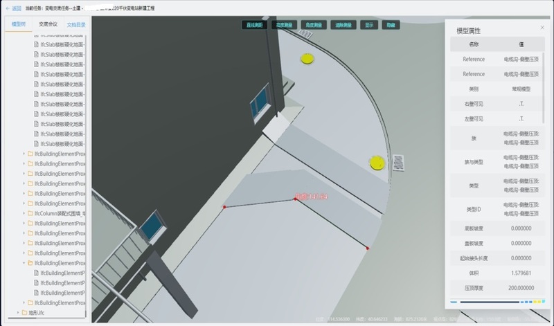The height and width of the screenshot is (326, 554).
Task: Click the 显示 button
Action: pyautogui.click(x=369, y=25)
